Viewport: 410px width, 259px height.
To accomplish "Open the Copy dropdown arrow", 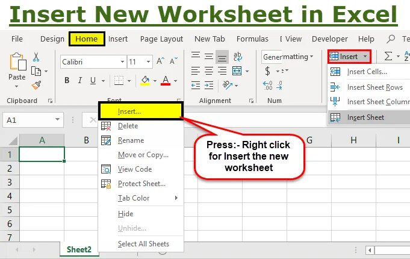I will coord(46,72).
